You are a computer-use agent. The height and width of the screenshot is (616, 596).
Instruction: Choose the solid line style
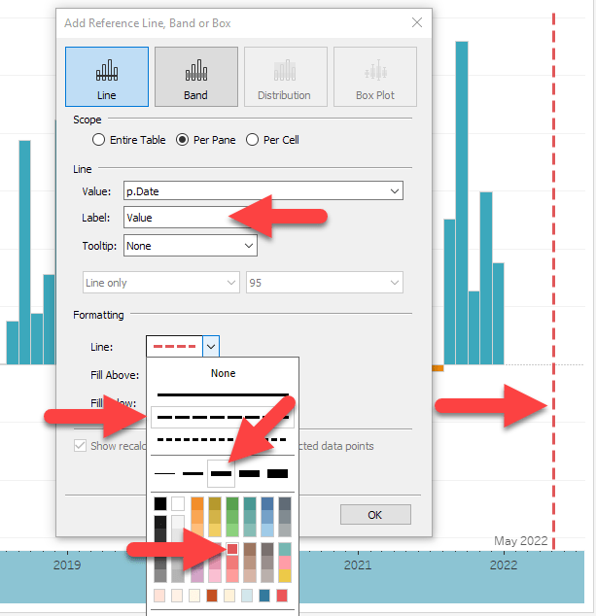(x=223, y=395)
